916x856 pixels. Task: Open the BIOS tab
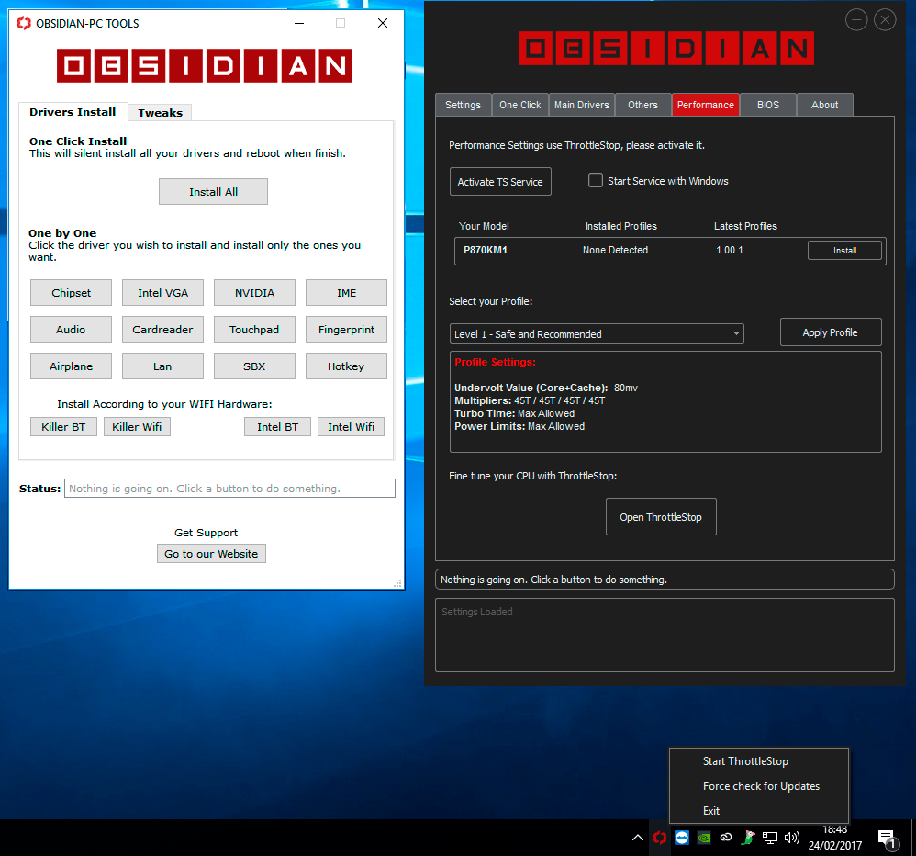pyautogui.click(x=767, y=105)
